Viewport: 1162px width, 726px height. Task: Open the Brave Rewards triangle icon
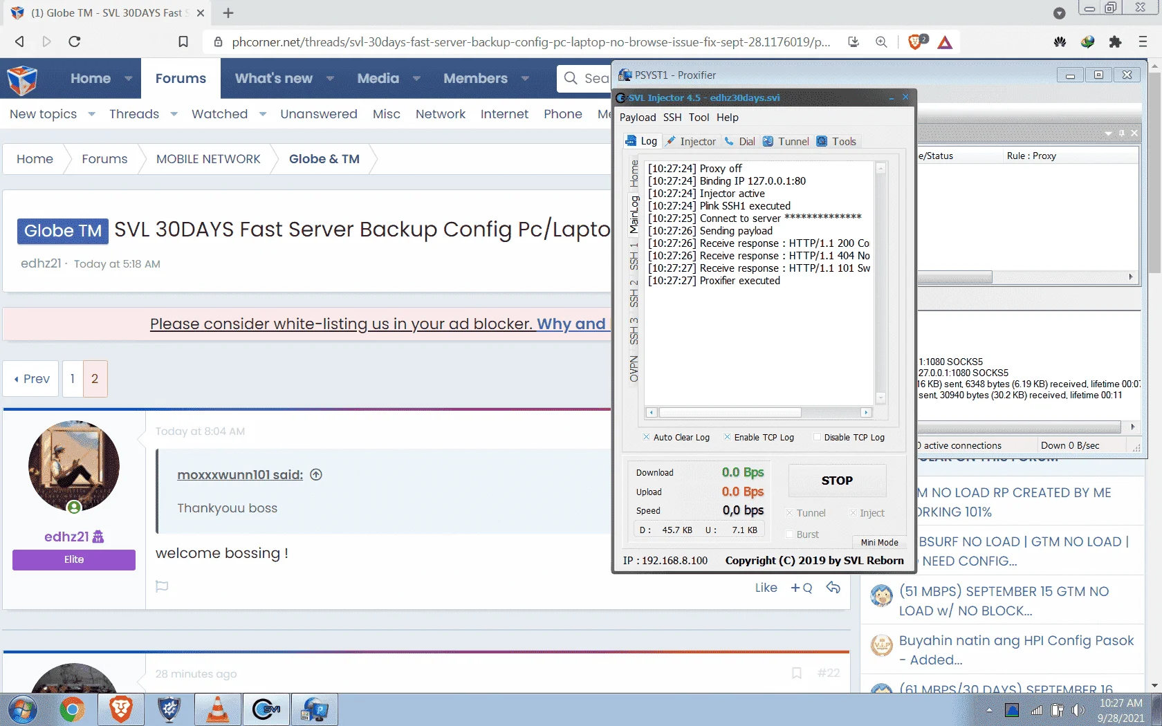coord(945,42)
